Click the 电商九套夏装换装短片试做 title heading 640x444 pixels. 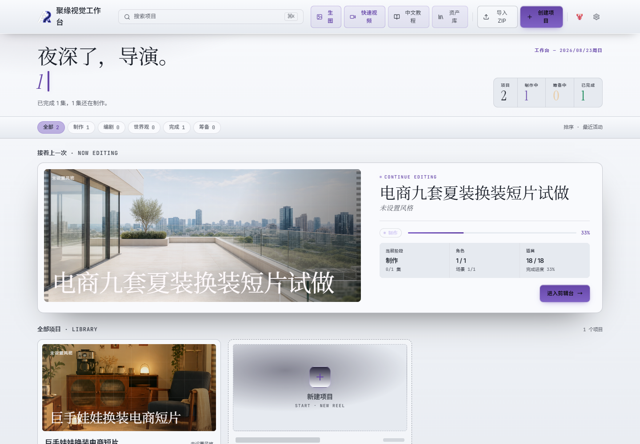coord(475,193)
